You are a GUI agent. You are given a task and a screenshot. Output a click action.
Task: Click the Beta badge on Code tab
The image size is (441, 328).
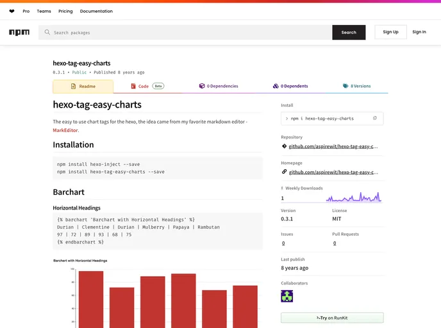(x=158, y=86)
